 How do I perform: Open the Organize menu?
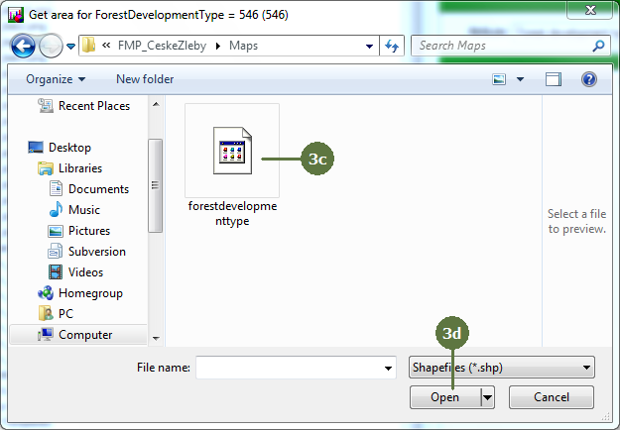(x=56, y=79)
